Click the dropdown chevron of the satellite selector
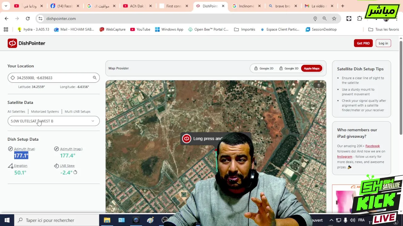Screen dimensions: 403x226 93,121
